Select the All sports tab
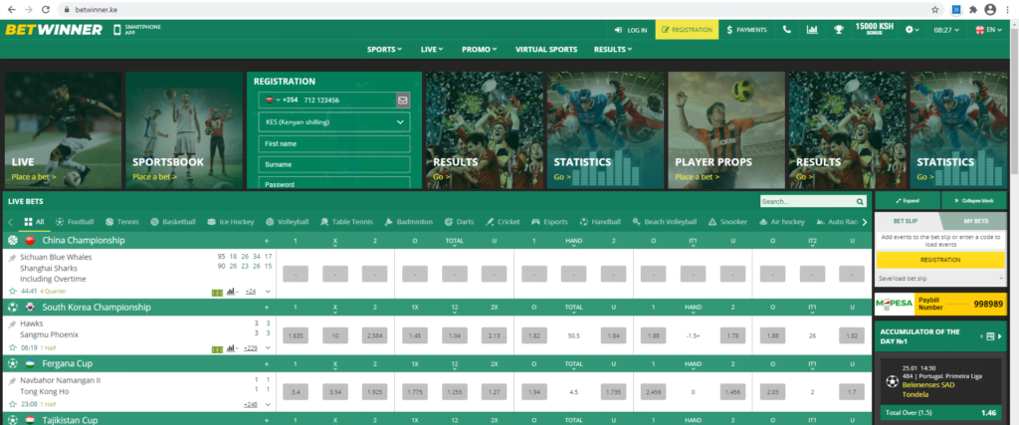This screenshot has height=425, width=1019. tap(34, 222)
